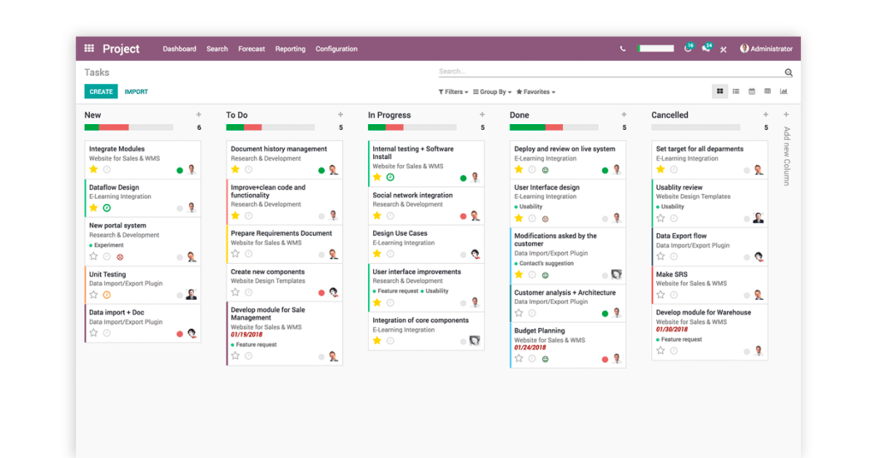Viewport: 876px width, 458px height.
Task: Open the conversations icon with badge 24
Action: coord(706,49)
